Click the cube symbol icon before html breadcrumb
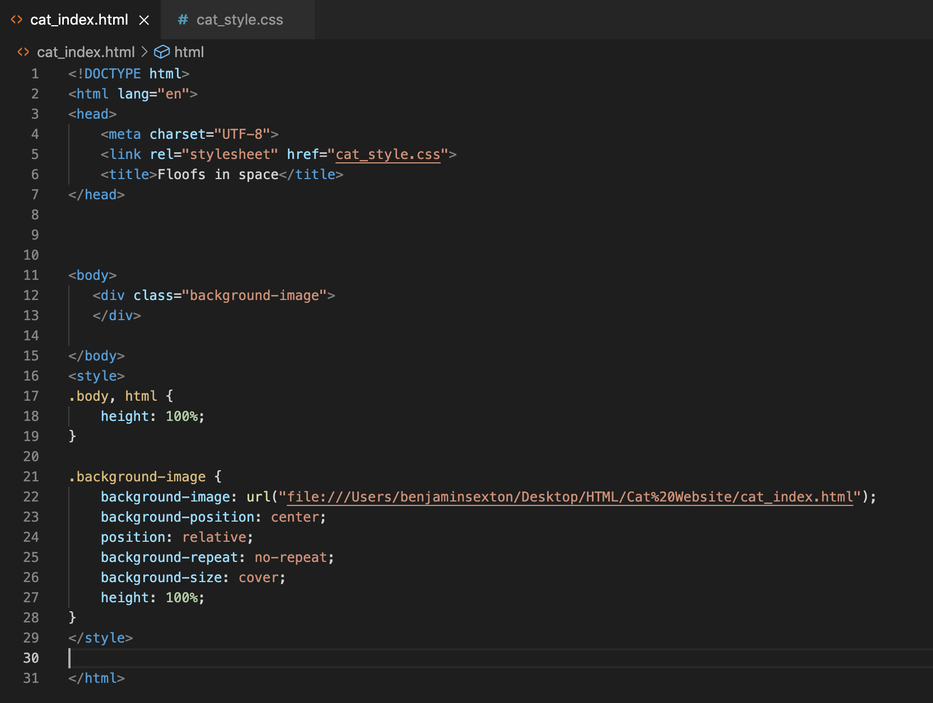This screenshot has height=703, width=933. coord(161,51)
